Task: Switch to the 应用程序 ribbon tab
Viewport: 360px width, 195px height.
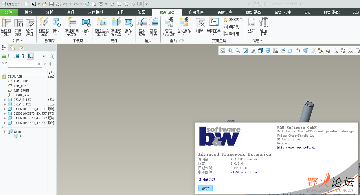Action: 196,12
